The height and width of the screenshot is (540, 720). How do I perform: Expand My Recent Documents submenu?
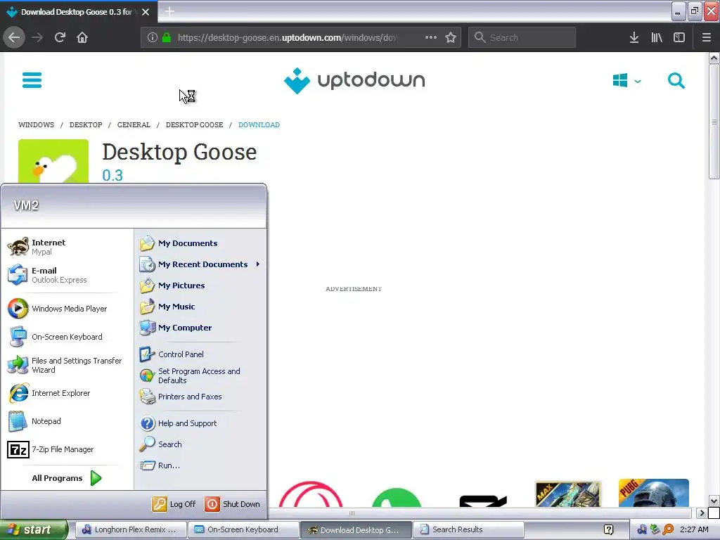point(200,264)
